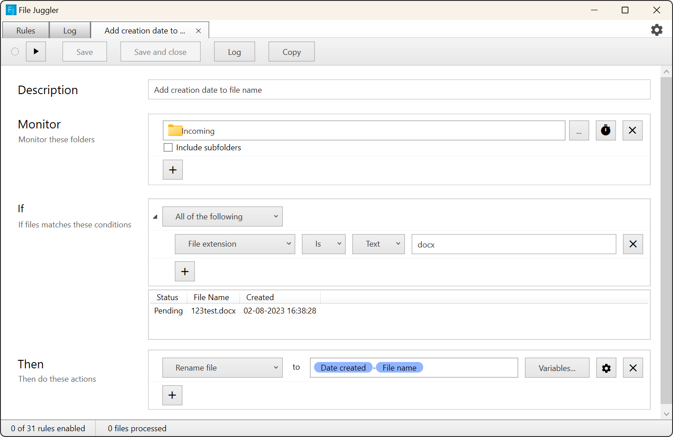Add a new condition with plus

tap(185, 272)
